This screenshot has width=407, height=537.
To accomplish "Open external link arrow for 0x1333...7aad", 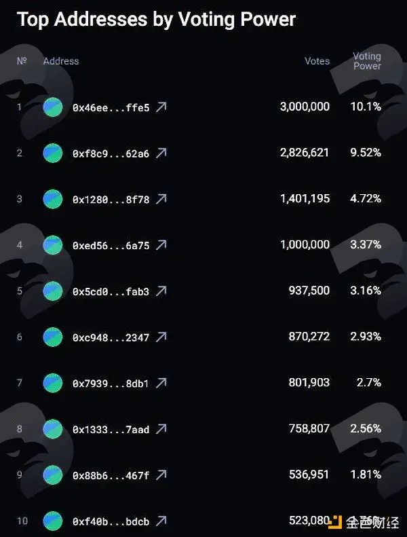I will 161,429.
